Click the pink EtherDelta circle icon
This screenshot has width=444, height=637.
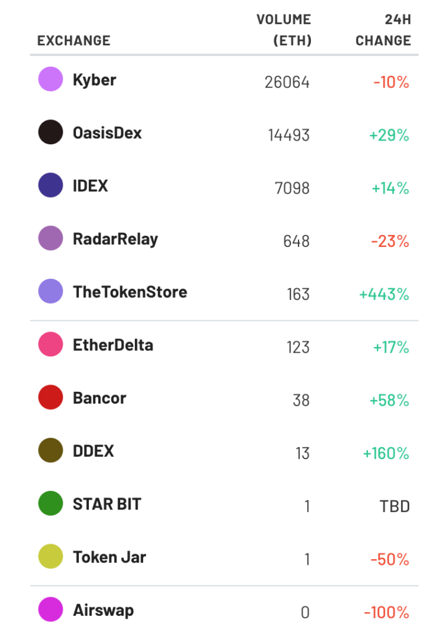pyautogui.click(x=51, y=344)
